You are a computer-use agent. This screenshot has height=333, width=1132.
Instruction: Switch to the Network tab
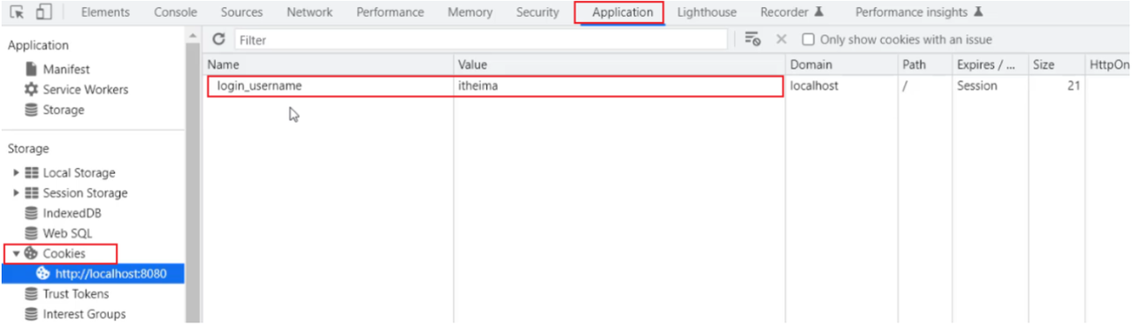310,12
